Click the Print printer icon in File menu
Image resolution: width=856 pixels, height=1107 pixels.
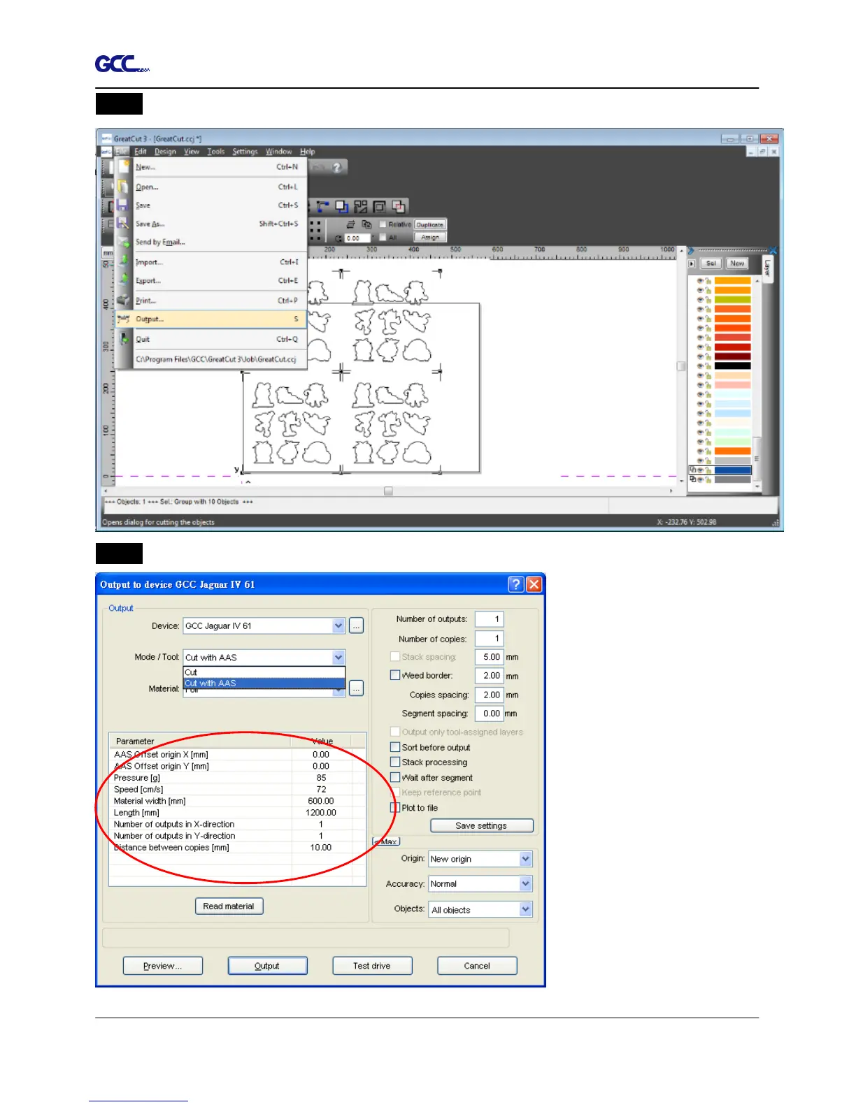(x=124, y=301)
